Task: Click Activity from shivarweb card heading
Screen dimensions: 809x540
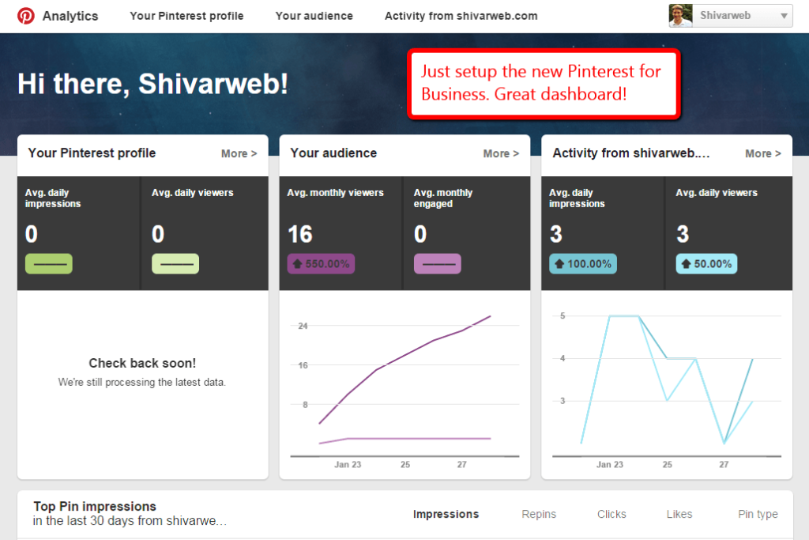Action: tap(631, 153)
